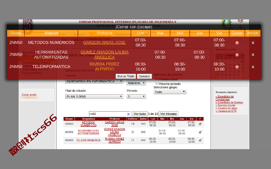Open Horarios de ETS quick link
271x169 pixels.
click(226, 111)
